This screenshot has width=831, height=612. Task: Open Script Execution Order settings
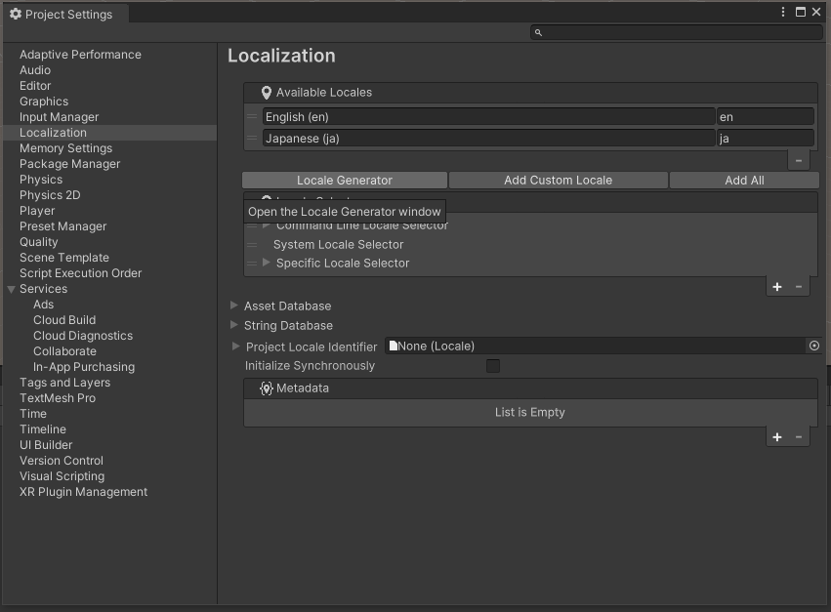[80, 273]
